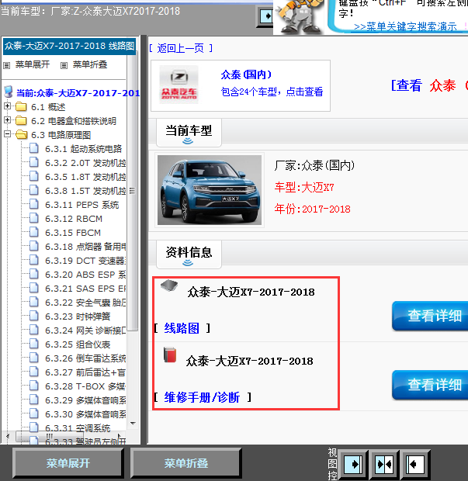
Task: Click bottom 菜单折叠 button
Action: click(186, 463)
